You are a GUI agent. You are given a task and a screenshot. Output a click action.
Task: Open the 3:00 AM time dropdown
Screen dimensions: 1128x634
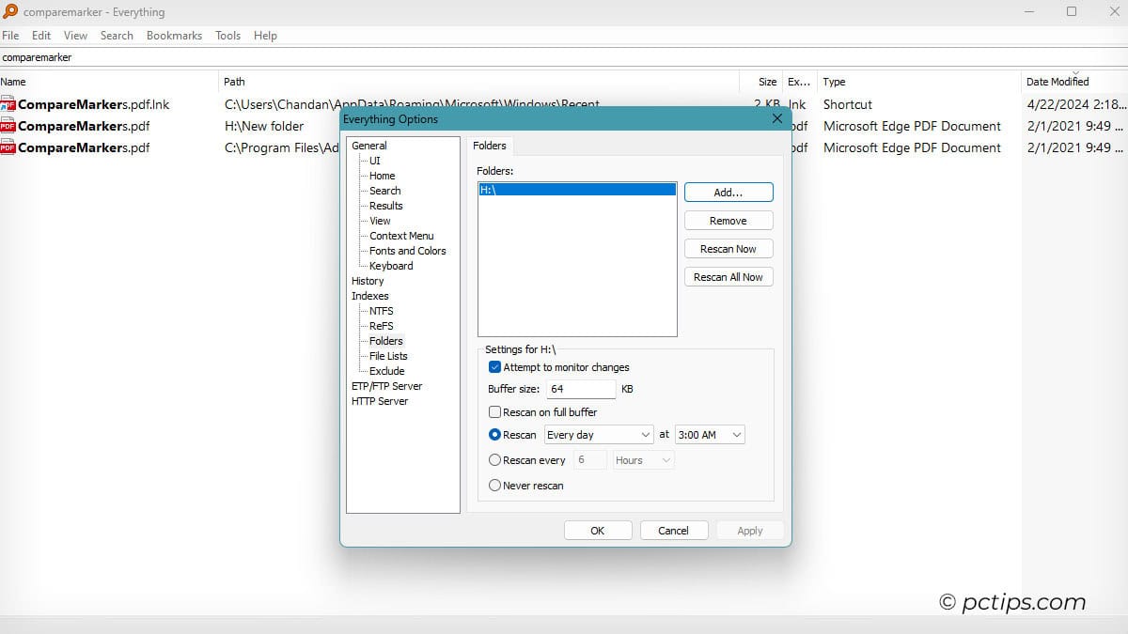click(x=710, y=434)
